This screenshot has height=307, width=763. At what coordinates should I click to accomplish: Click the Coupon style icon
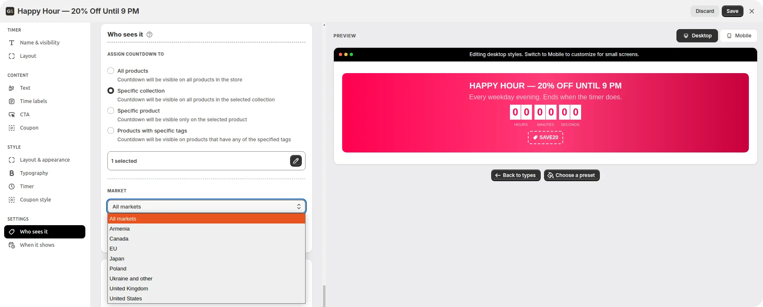[x=12, y=200]
